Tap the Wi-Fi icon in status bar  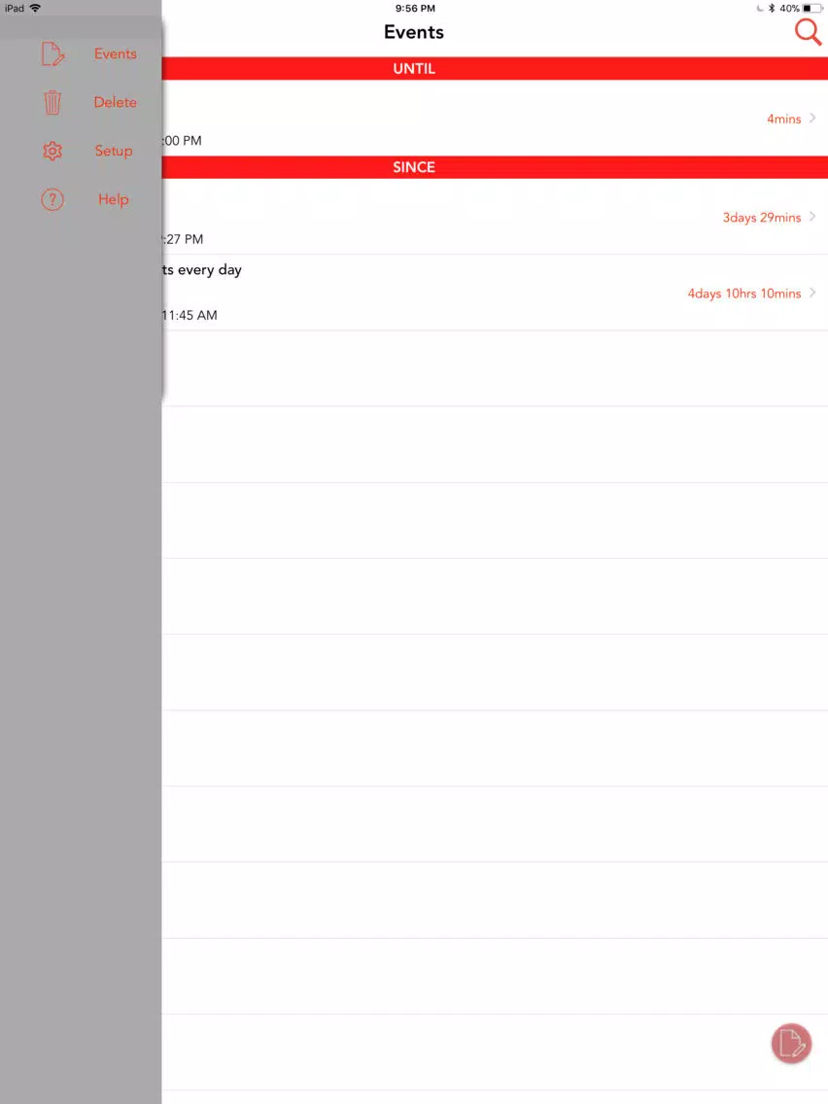click(x=35, y=9)
